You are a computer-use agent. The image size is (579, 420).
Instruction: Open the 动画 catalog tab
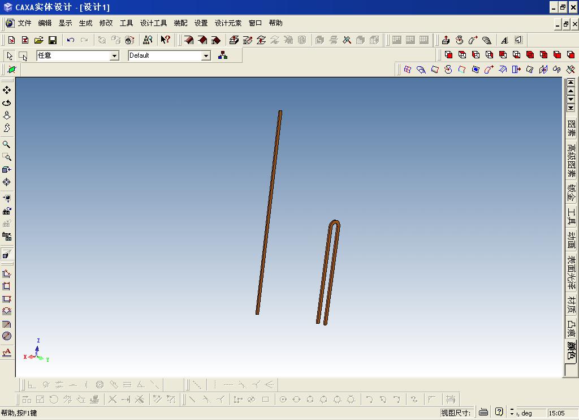tap(571, 241)
